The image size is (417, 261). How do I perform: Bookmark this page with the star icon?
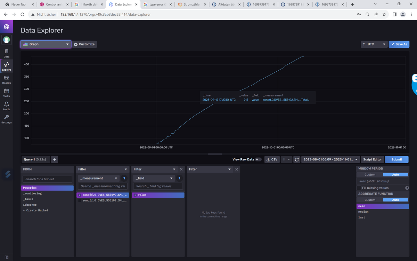384,14
